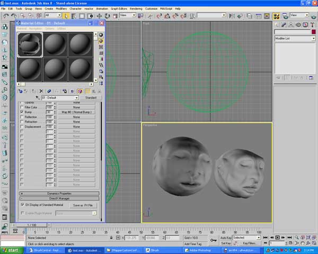Click Reset Map/Mtl X icon

[41, 92]
